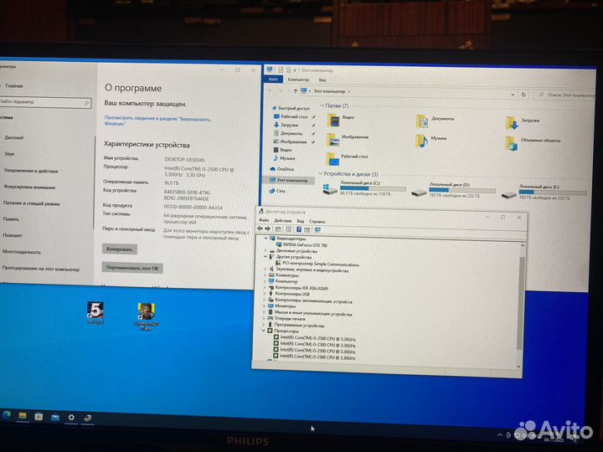603x452 pixels.
Task: Select Сеть in Explorer navigation pane
Action: coord(277,191)
